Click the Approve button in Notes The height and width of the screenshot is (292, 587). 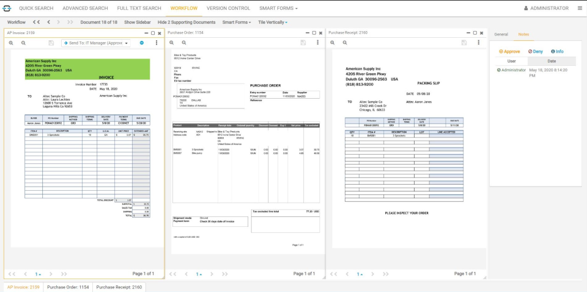click(509, 51)
